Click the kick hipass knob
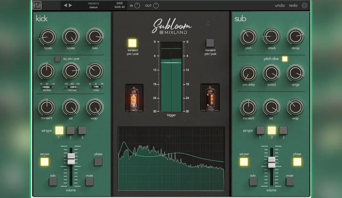342x198 pixels. pos(48,37)
